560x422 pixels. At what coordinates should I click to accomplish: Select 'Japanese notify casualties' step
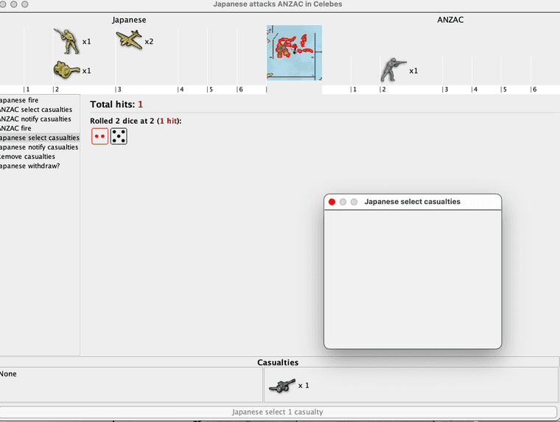[x=39, y=147]
